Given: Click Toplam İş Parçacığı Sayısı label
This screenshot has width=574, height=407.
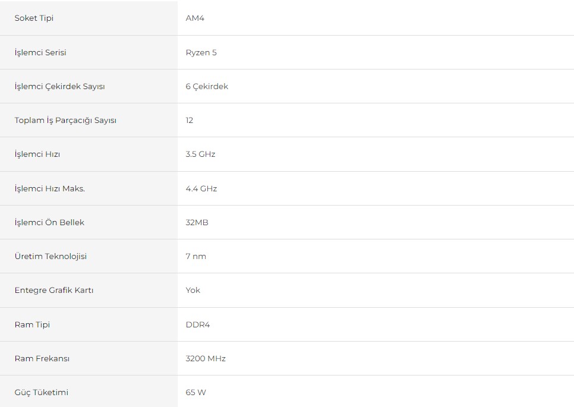Looking at the screenshot, I should pyautogui.click(x=65, y=121).
